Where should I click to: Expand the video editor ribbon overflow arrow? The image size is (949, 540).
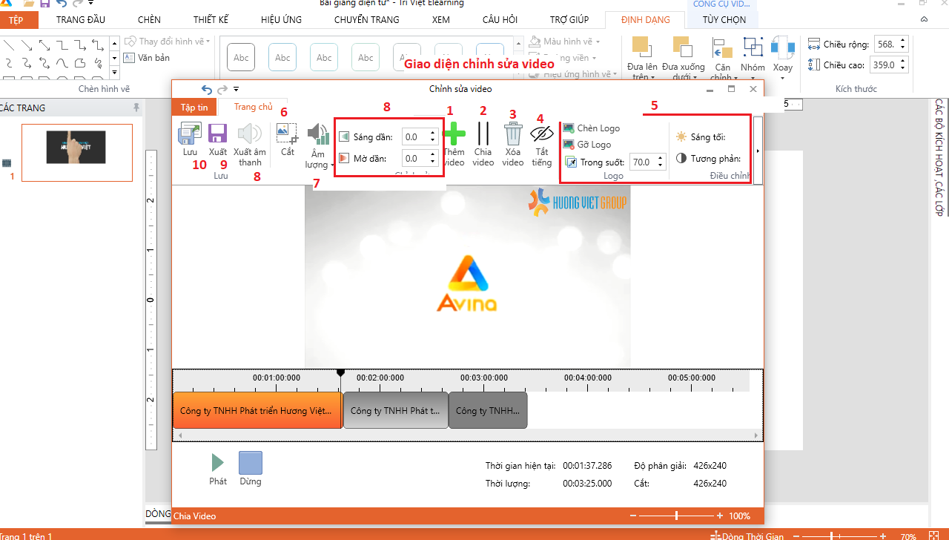(x=758, y=151)
